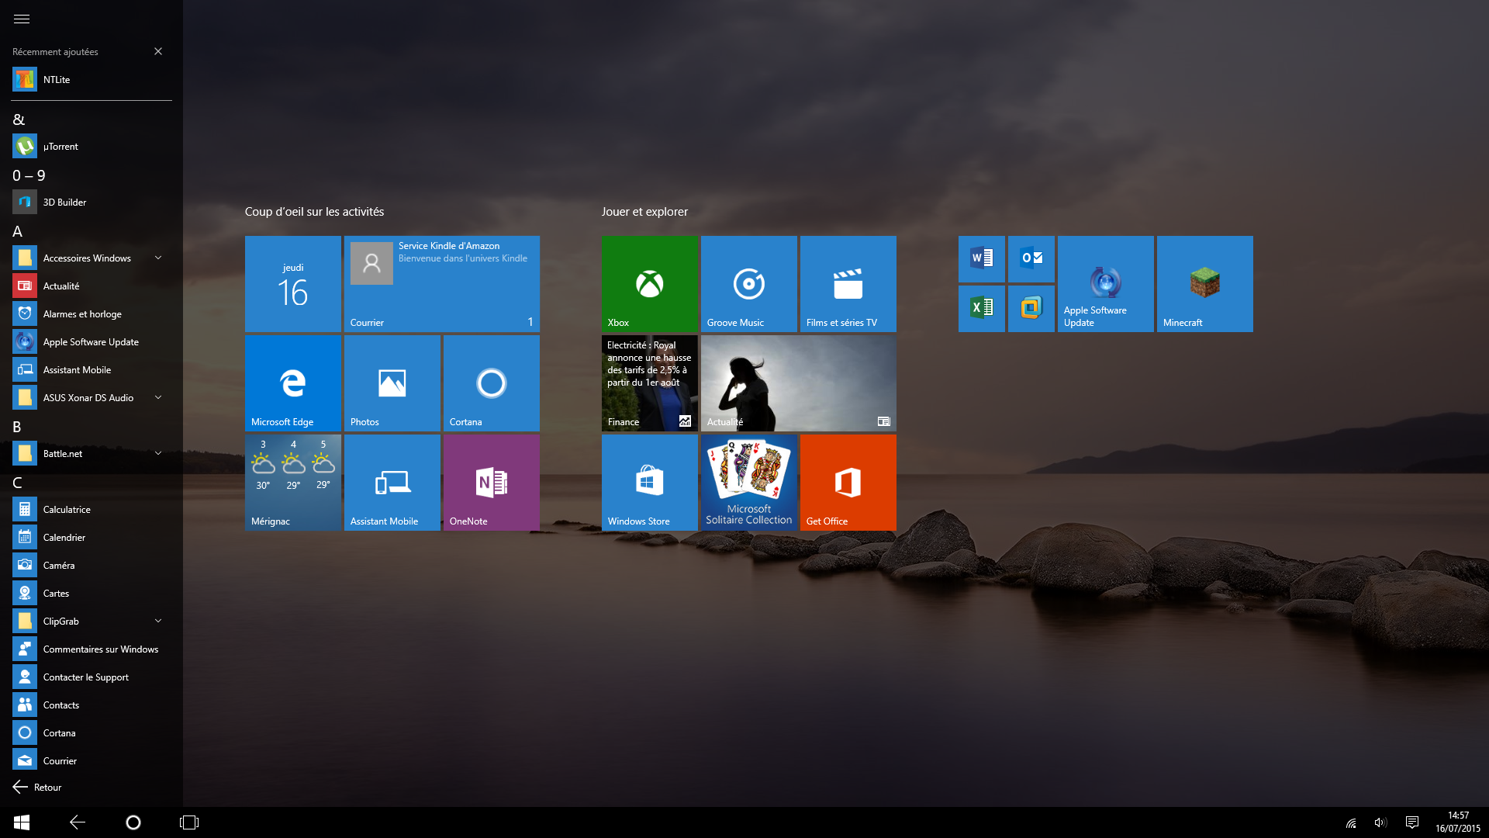Click the Jouer et explorer group heading
Viewport: 1489px width, 838px height.
644,212
